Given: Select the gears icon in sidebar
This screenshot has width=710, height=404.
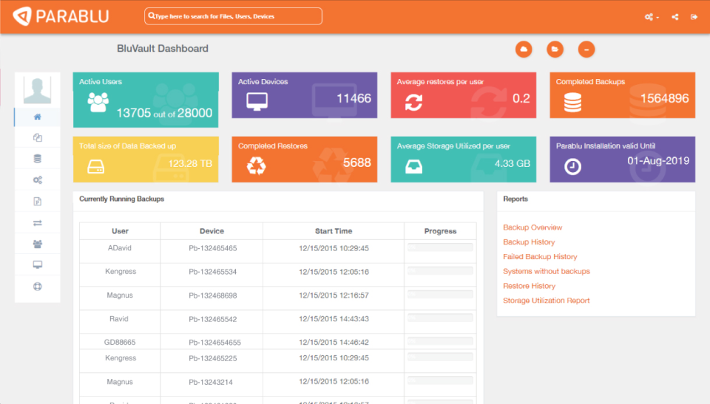Looking at the screenshot, I should (38, 180).
